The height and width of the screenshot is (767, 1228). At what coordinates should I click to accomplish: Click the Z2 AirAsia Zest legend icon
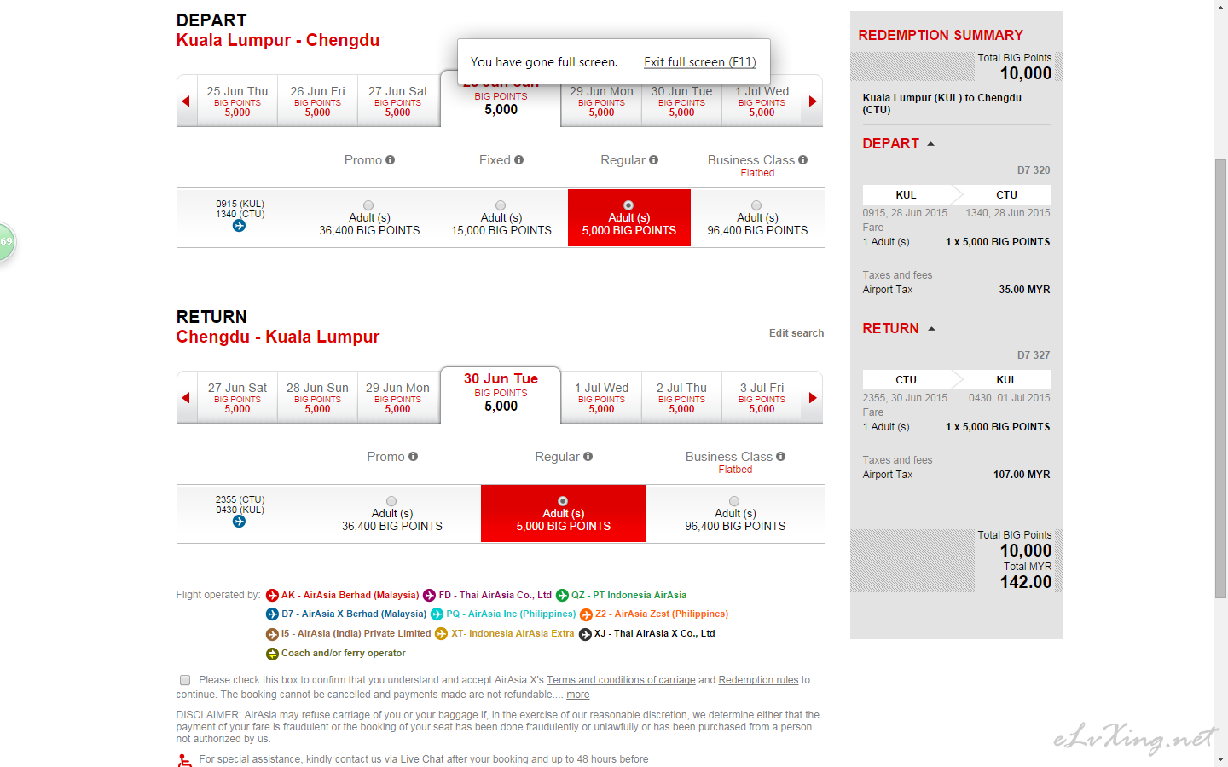pyautogui.click(x=586, y=614)
